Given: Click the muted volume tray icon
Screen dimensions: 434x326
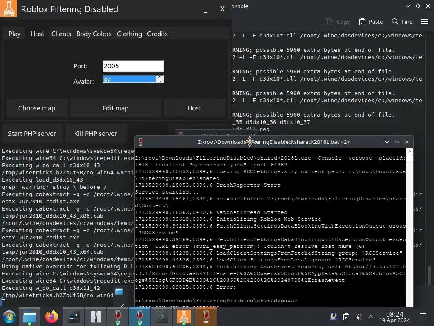Looking at the screenshot, I should click(359, 317).
